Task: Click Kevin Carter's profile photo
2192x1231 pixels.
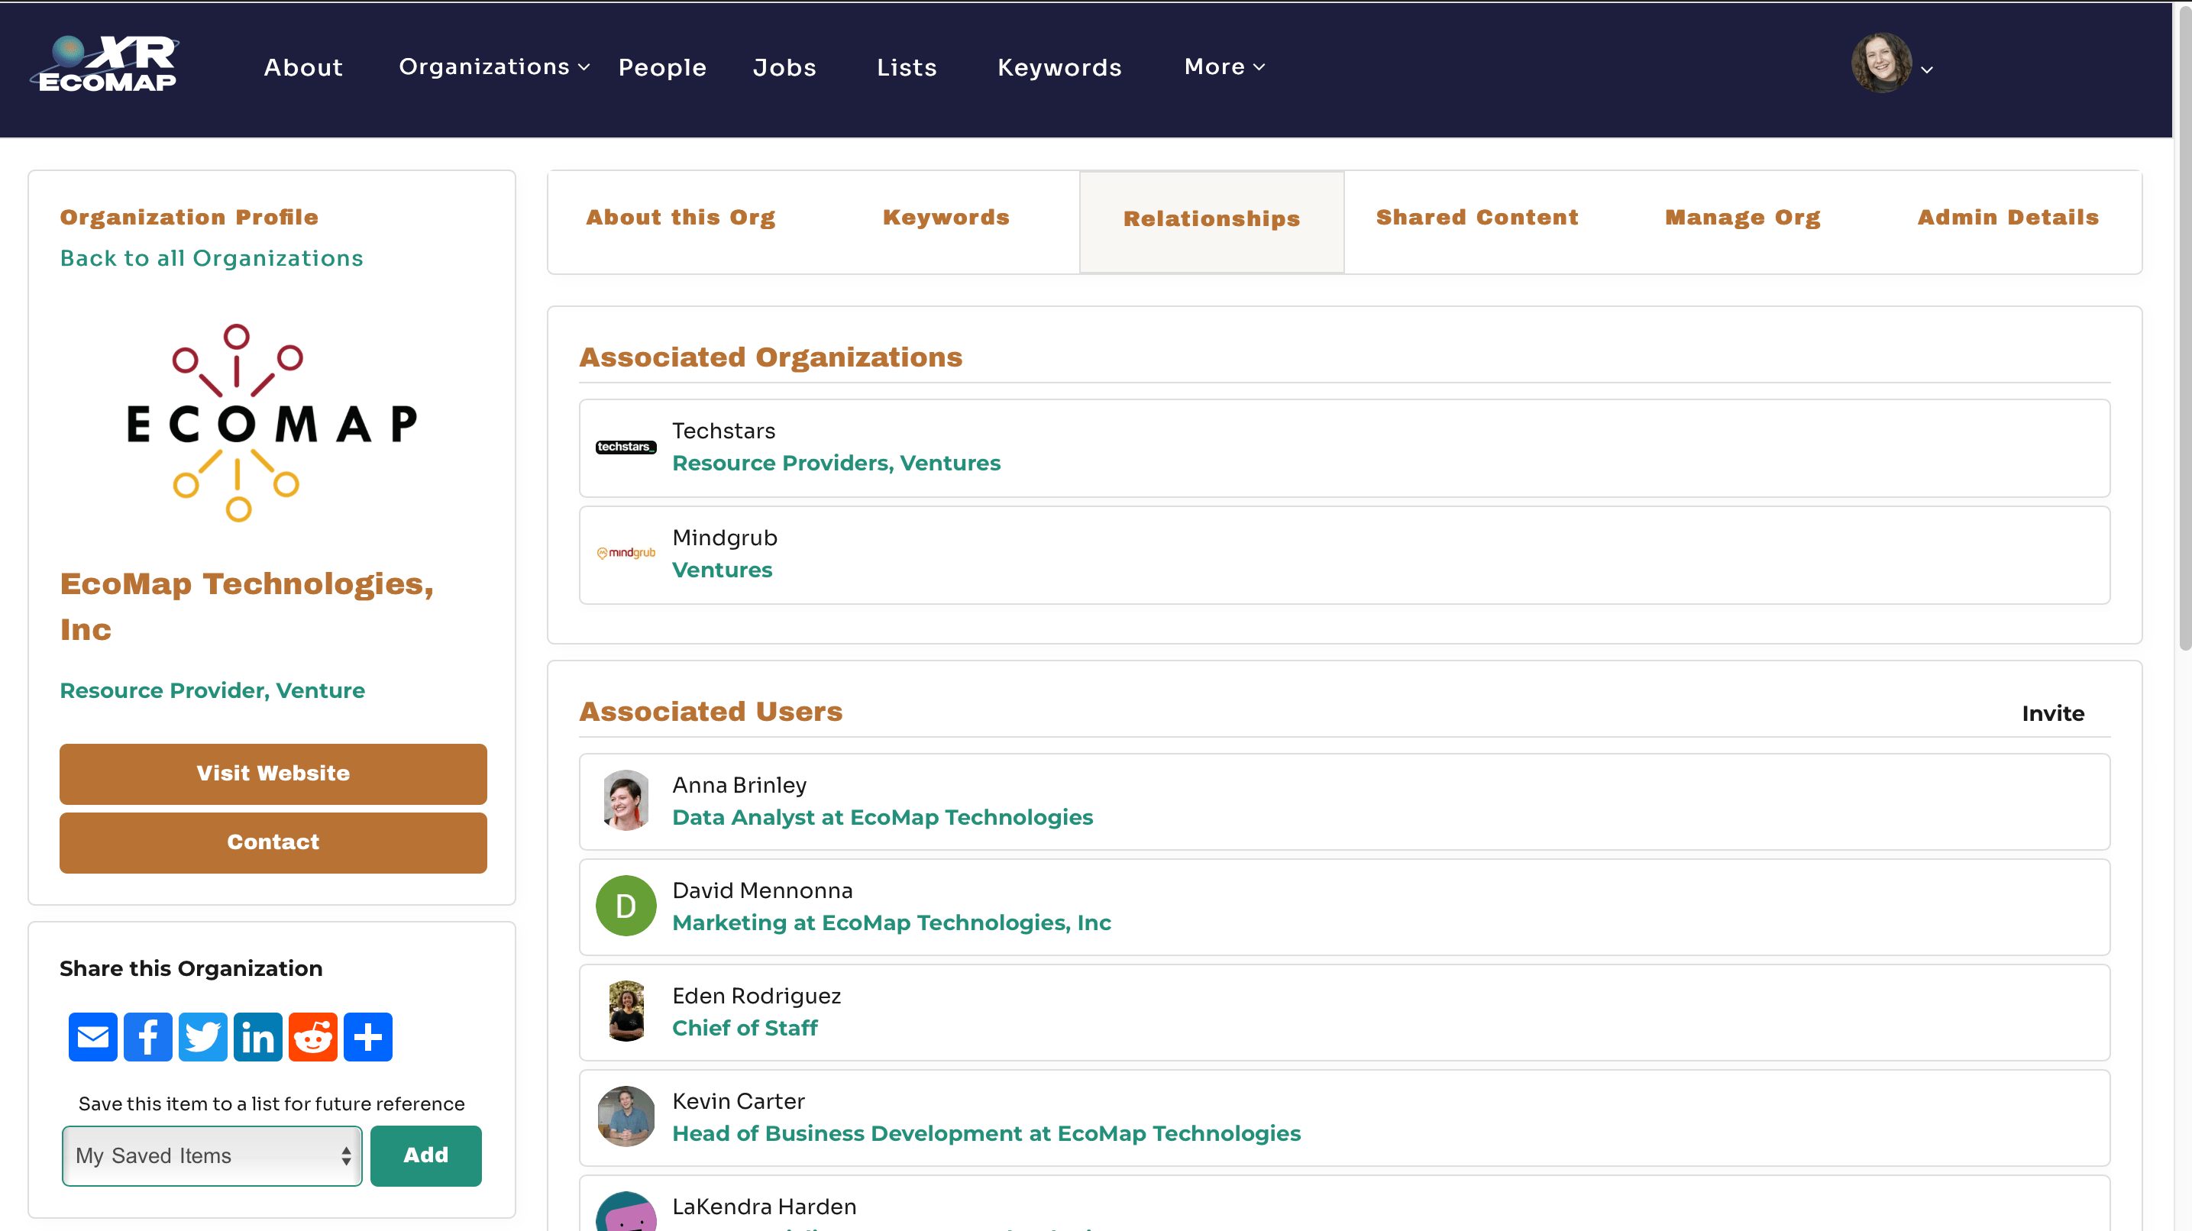Action: (x=626, y=1117)
